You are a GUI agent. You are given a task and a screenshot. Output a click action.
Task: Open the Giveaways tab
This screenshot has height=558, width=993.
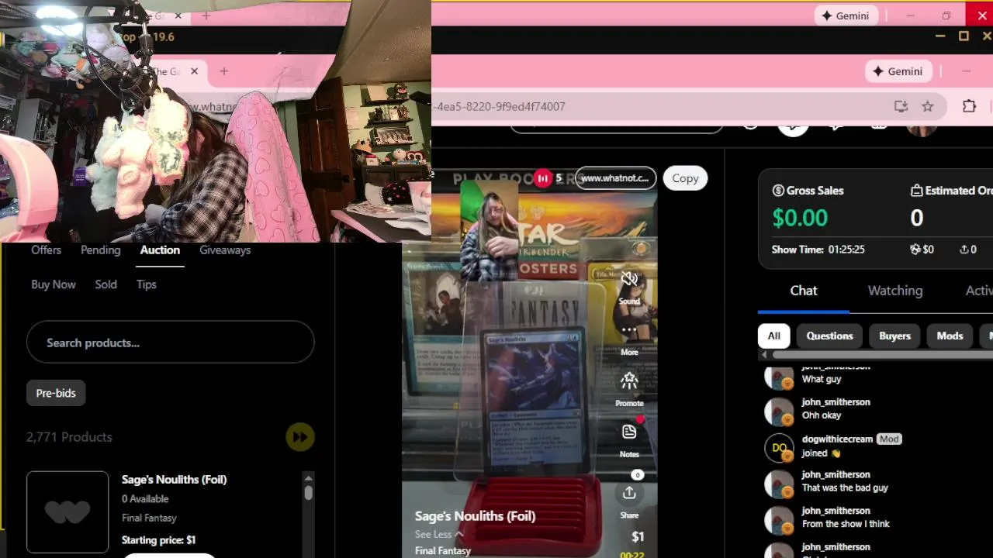click(x=225, y=250)
